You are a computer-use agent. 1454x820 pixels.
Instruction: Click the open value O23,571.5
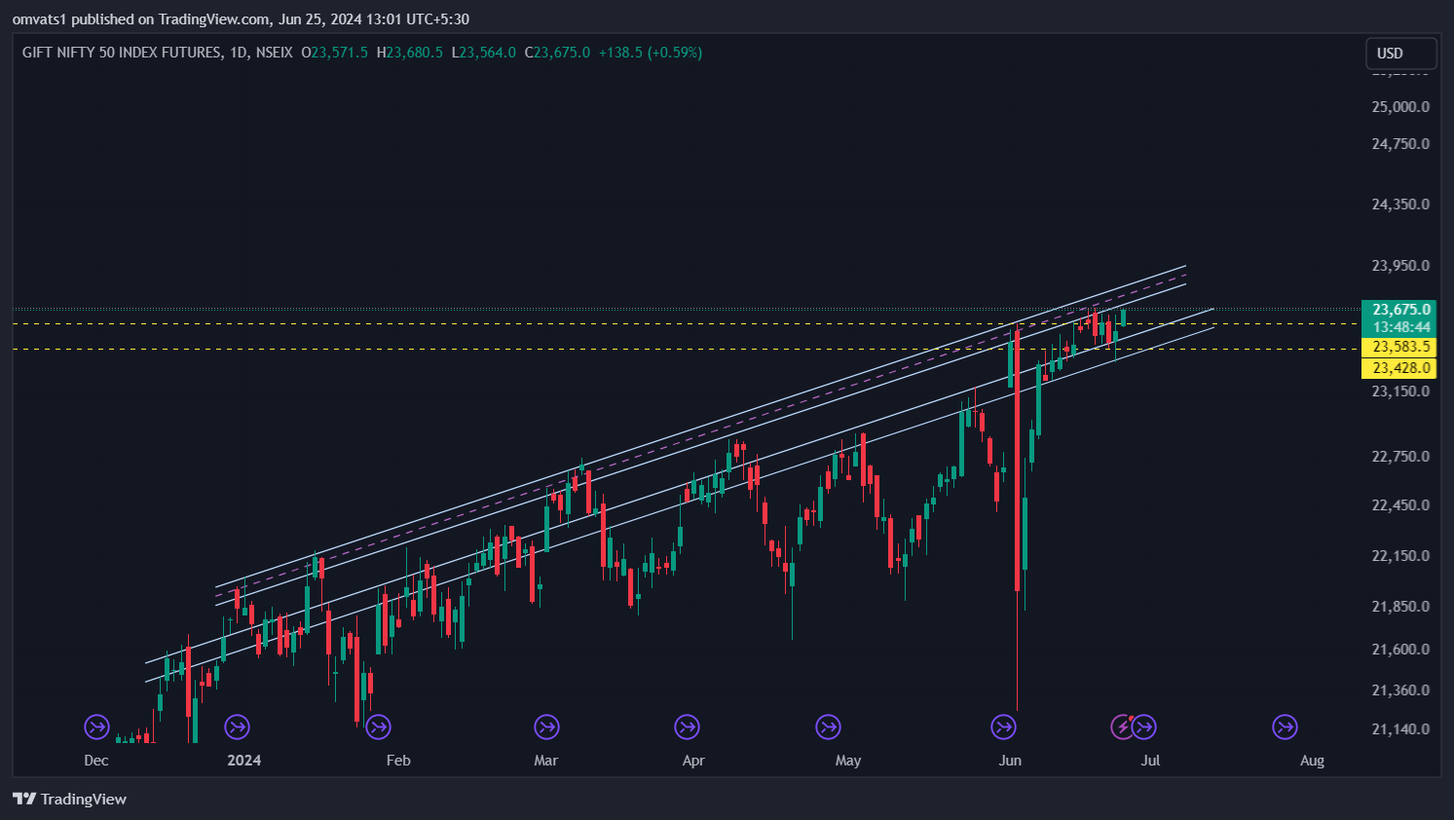(335, 53)
